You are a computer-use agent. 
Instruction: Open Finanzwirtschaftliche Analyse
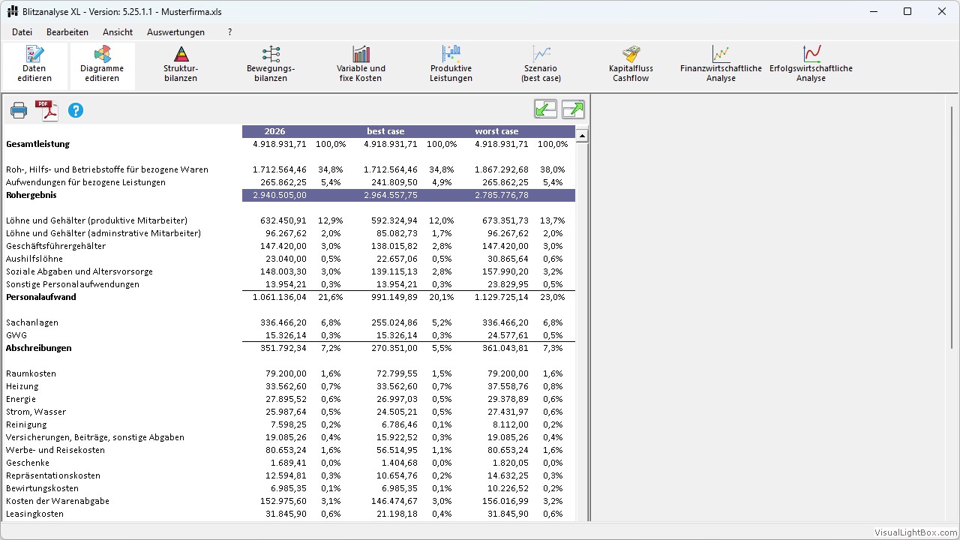(721, 64)
